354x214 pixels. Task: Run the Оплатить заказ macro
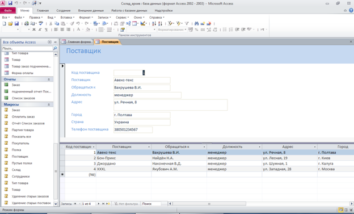(x=23, y=116)
